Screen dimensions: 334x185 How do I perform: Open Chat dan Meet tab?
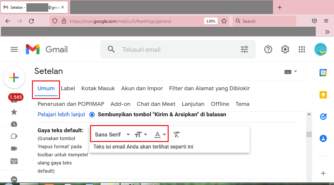156,104
